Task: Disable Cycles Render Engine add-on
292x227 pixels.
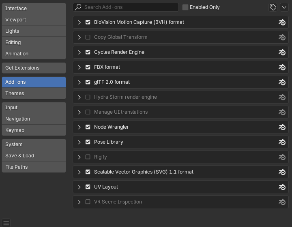Action: tap(88, 52)
